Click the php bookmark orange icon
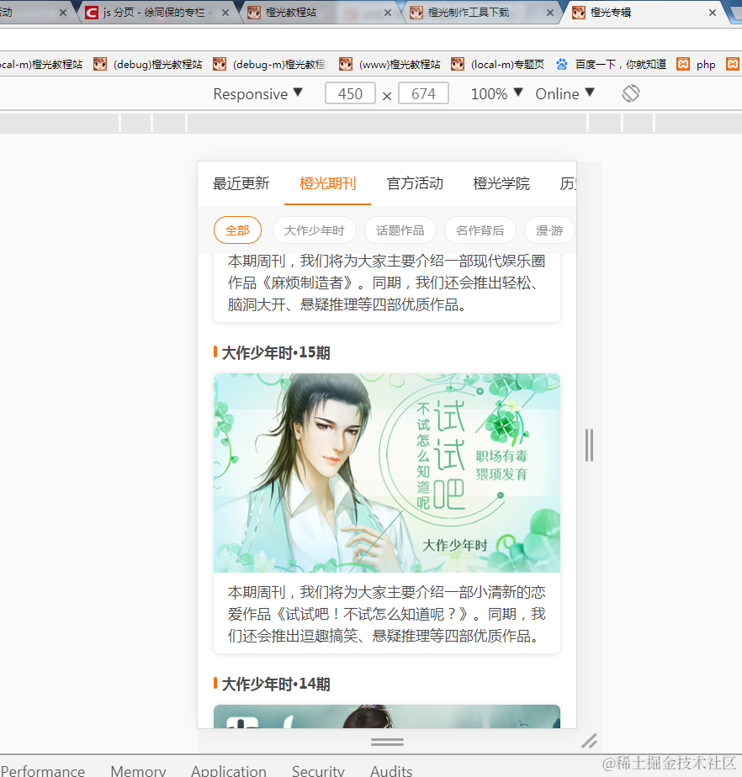Image resolution: width=742 pixels, height=777 pixels. coord(683,64)
